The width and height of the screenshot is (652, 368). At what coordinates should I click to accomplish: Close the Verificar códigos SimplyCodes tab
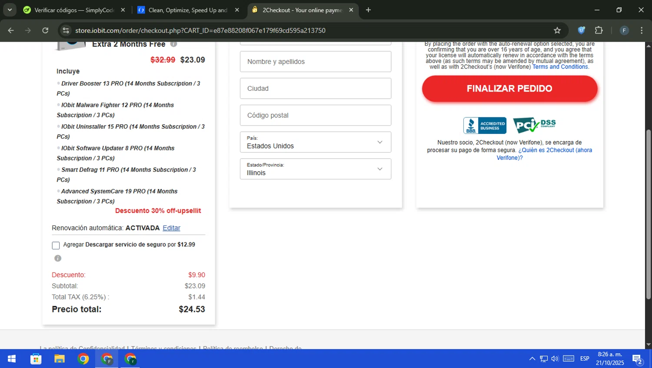123,10
